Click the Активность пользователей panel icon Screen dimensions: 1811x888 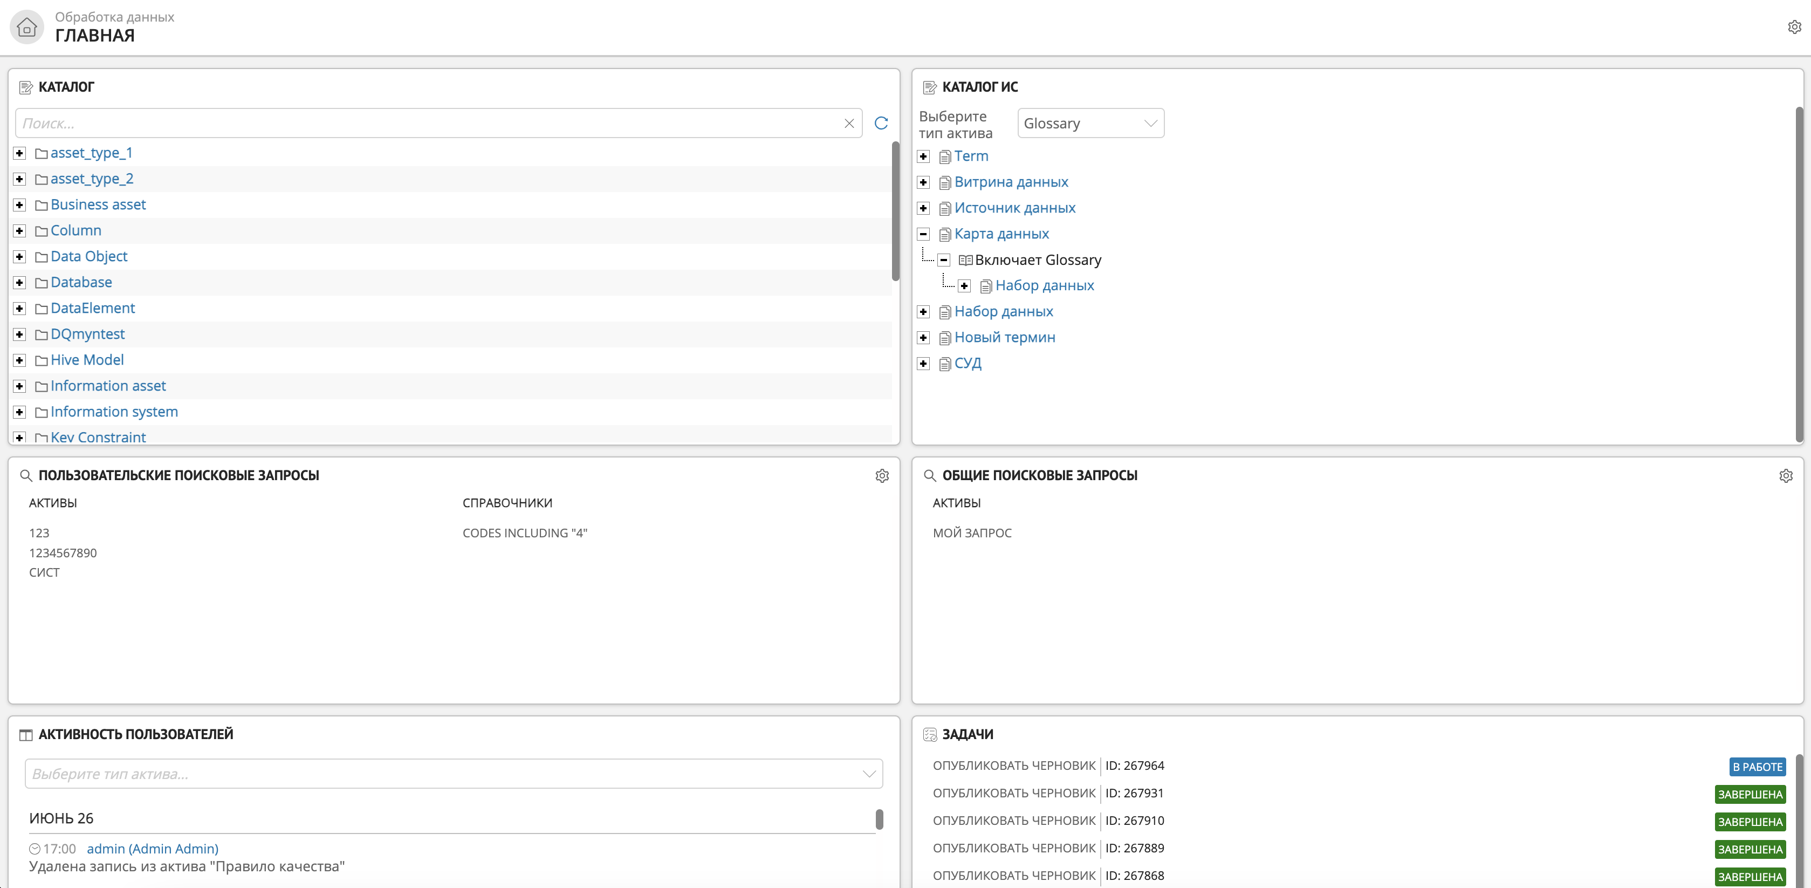[26, 735]
